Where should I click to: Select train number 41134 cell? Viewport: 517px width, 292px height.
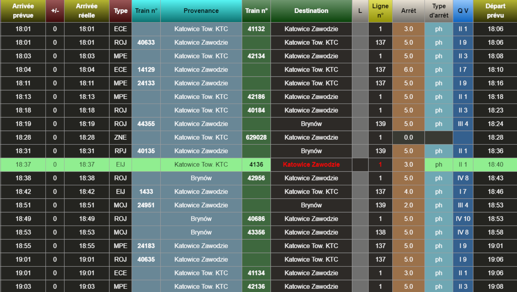coord(256,273)
